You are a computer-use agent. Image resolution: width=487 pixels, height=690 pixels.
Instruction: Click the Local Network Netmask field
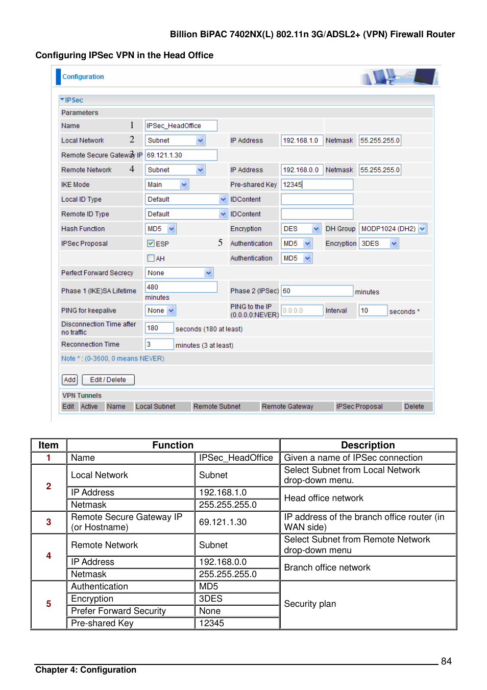click(x=380, y=140)
